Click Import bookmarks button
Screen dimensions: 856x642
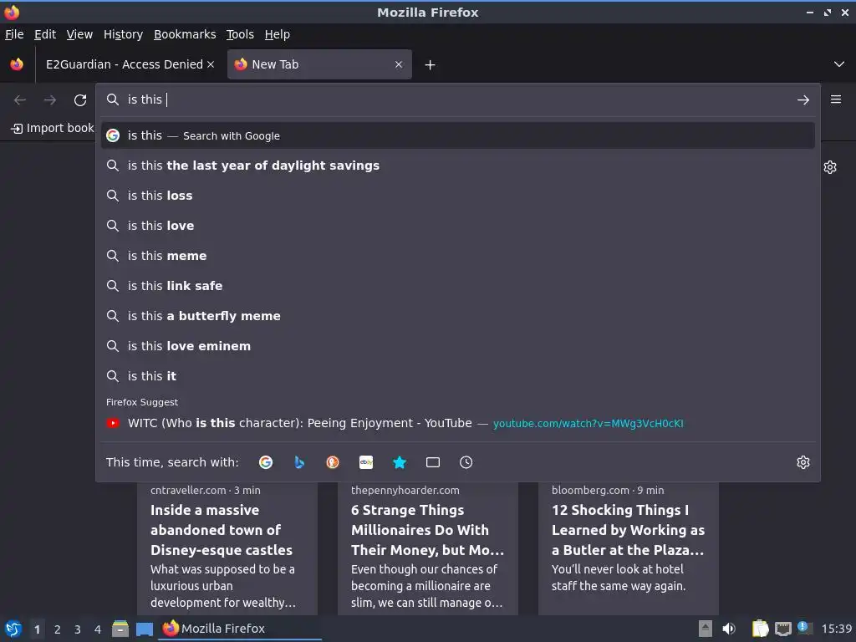coord(53,128)
